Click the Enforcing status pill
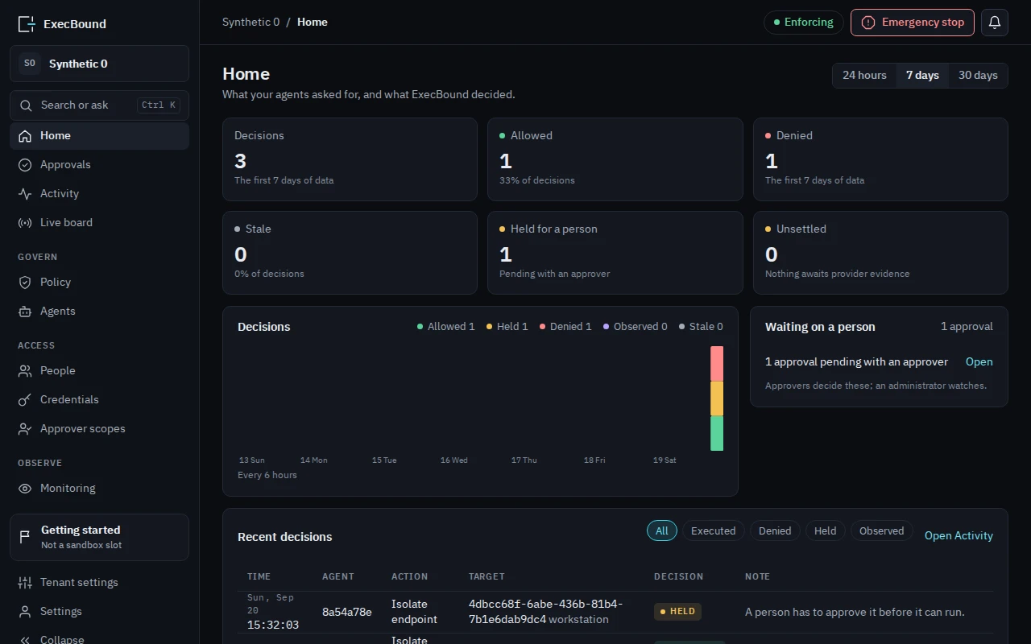 click(x=803, y=23)
